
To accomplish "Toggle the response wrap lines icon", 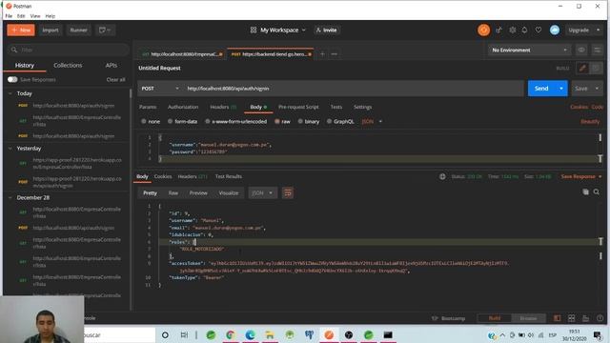I will pyautogui.click(x=288, y=192).
